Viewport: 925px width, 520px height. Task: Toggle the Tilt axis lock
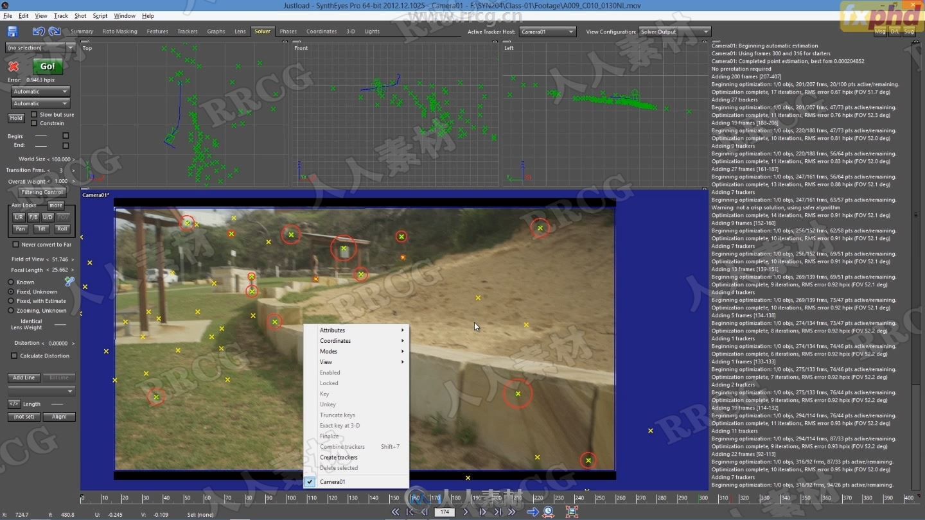pos(41,229)
